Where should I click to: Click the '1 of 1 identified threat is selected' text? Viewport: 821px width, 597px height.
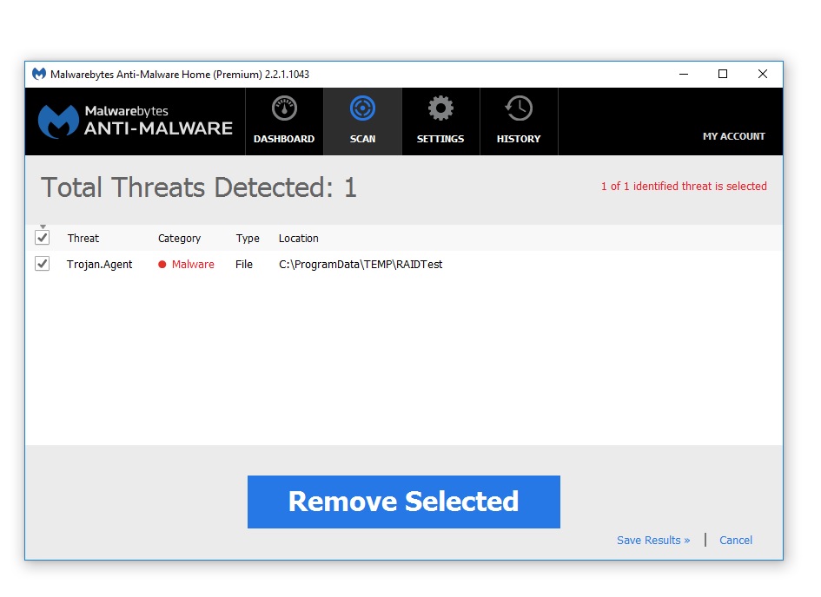pyautogui.click(x=684, y=186)
